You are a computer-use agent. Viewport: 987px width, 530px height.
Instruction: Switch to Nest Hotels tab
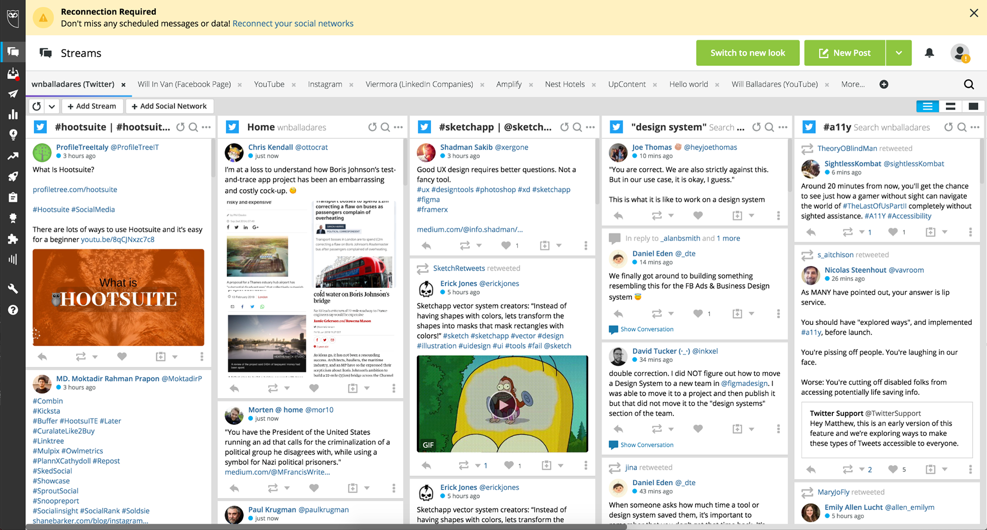tap(565, 84)
